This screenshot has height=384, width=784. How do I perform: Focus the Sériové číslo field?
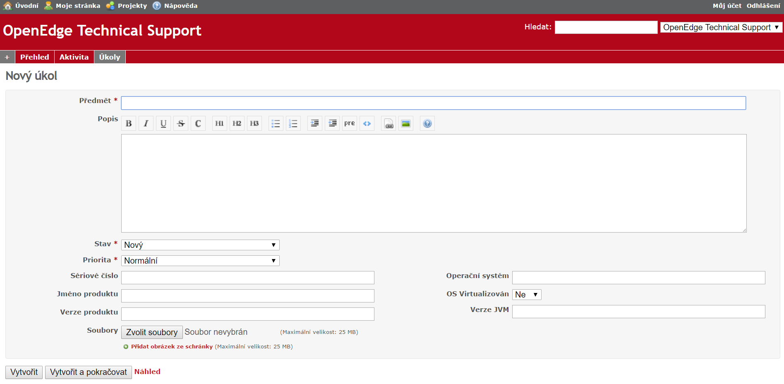(248, 278)
